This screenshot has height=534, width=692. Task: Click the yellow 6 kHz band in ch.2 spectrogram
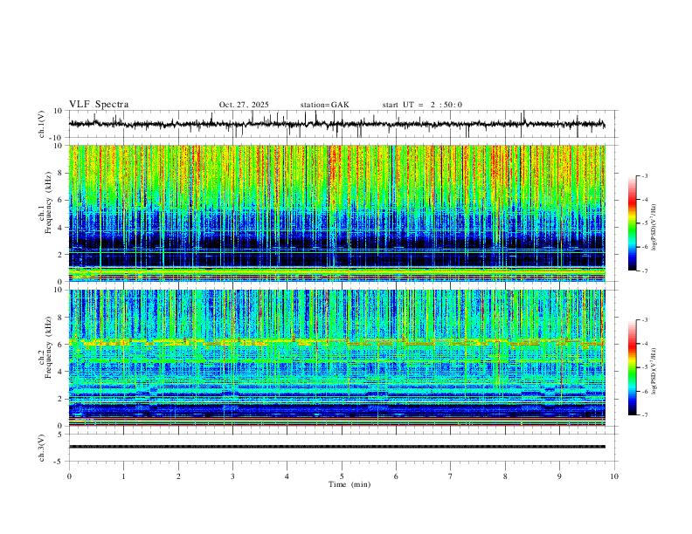[336, 342]
